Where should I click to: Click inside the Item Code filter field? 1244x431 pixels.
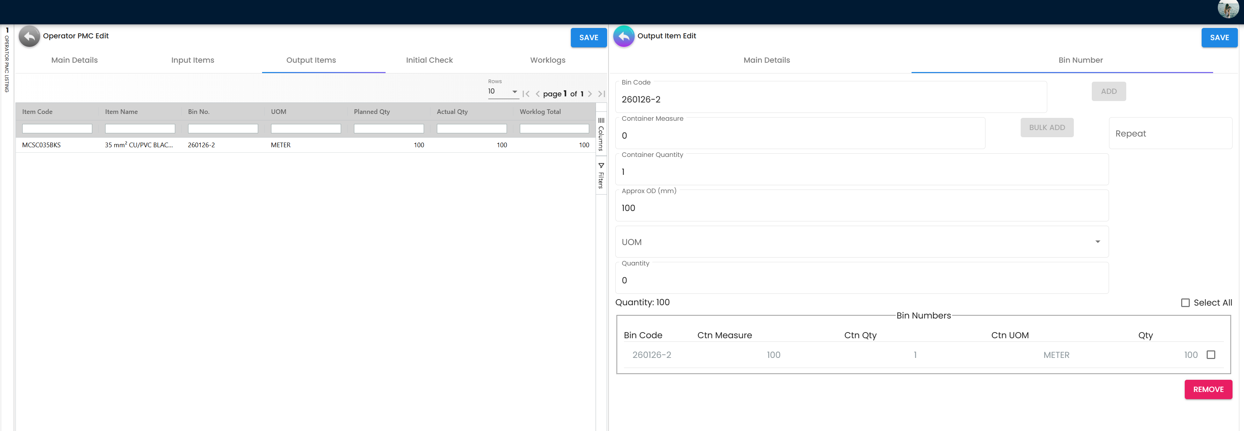(57, 128)
